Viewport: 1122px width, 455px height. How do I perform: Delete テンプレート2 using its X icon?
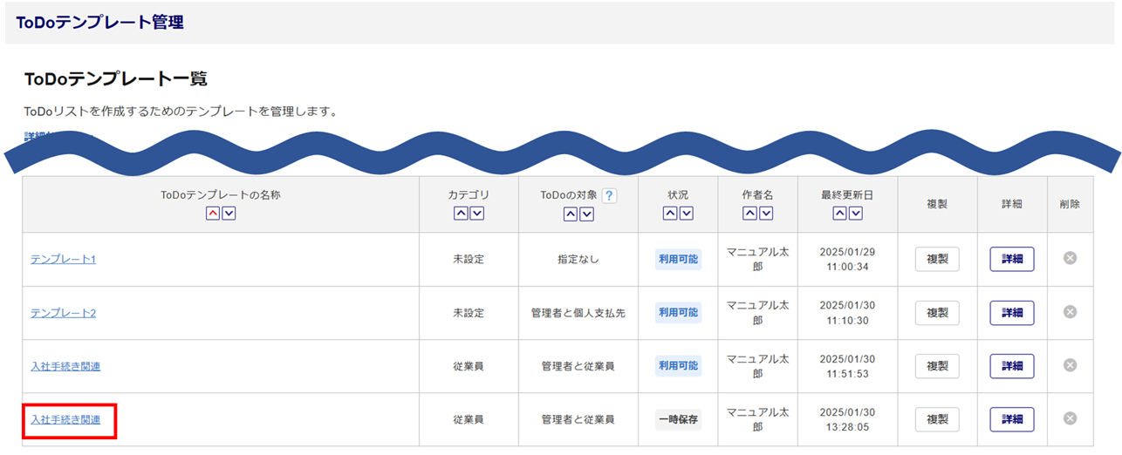coord(1070,312)
